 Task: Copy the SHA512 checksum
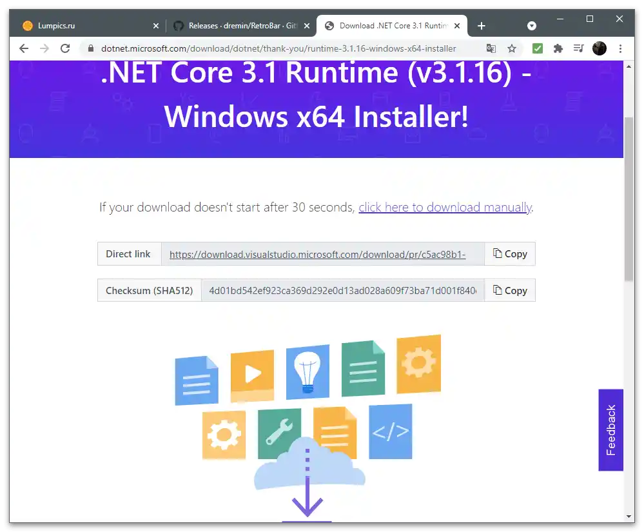[510, 290]
